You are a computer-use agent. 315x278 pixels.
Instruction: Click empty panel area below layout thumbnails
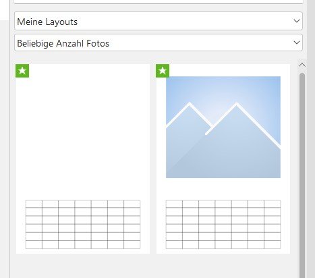pos(153,266)
